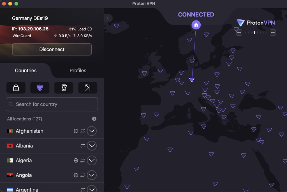The image size is (287, 192).
Task: Toggle Secure Core lock icon
Action: [x=16, y=88]
